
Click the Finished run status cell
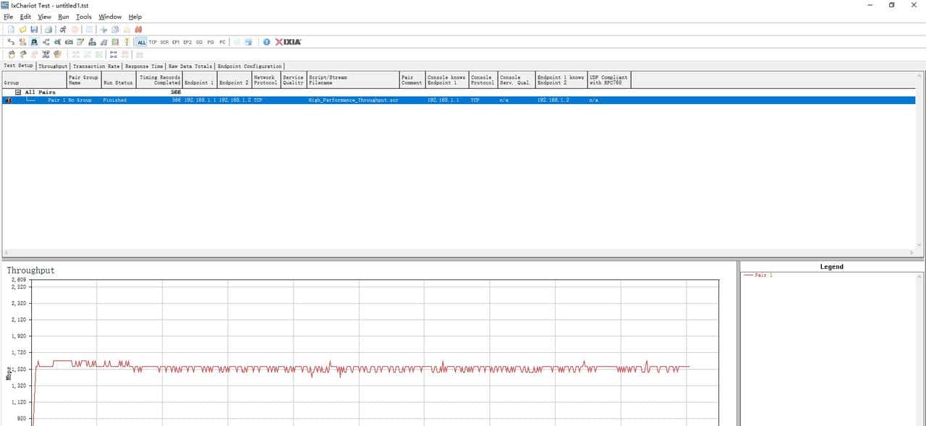114,100
